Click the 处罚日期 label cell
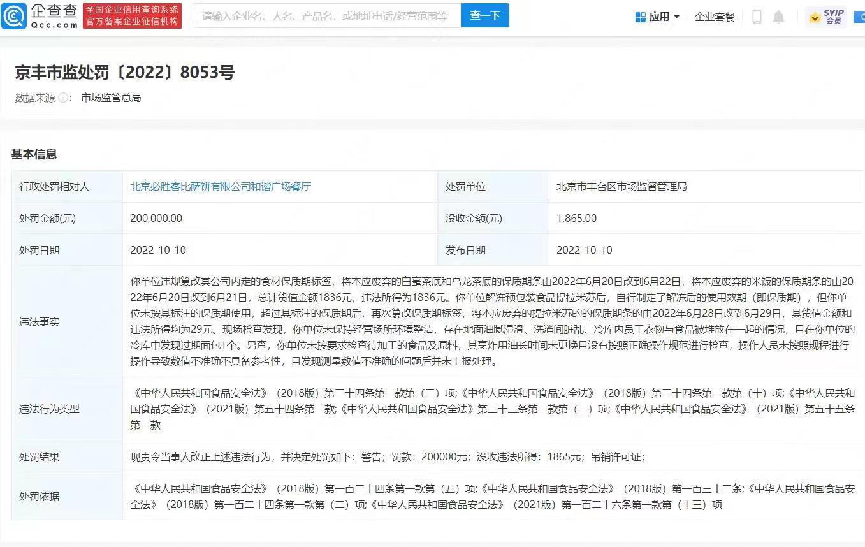The width and height of the screenshot is (865, 547). click(67, 250)
